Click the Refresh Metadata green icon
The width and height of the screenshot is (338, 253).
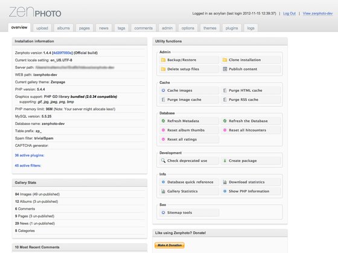click(x=163, y=121)
